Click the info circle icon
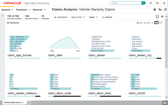The width and height of the screenshot is (168, 105). 162,17
